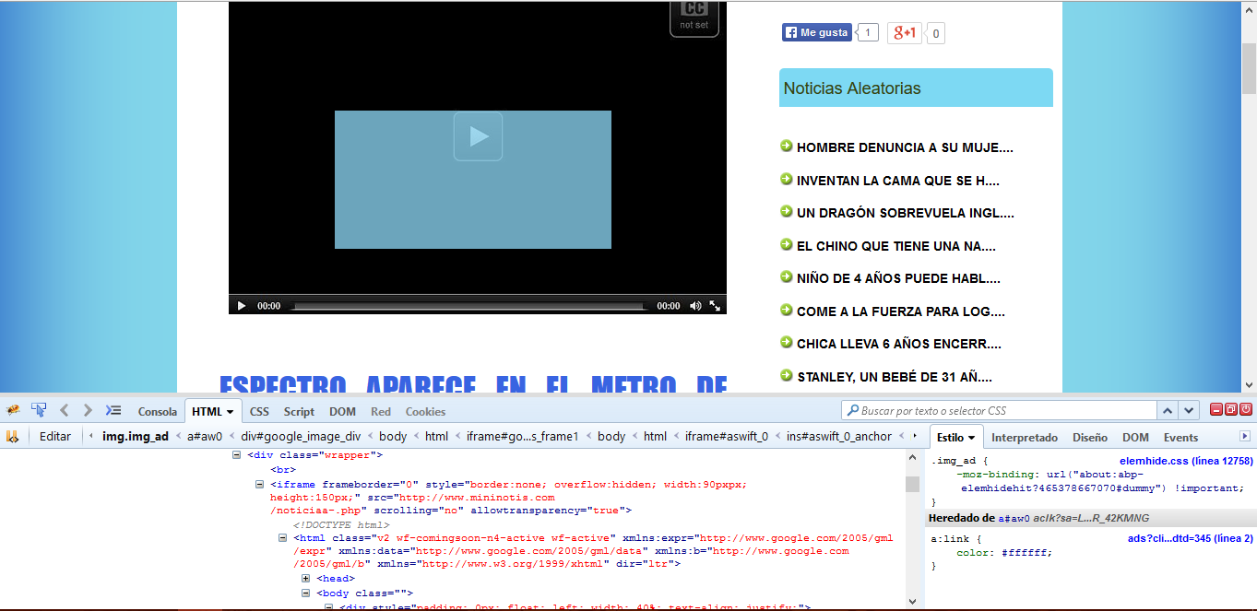Switch to the CSS tab

point(259,412)
